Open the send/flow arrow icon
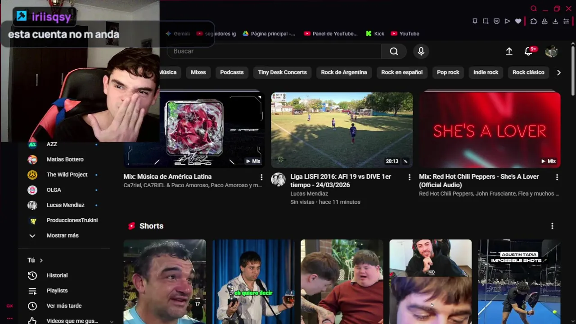The image size is (576, 324). pos(507,21)
